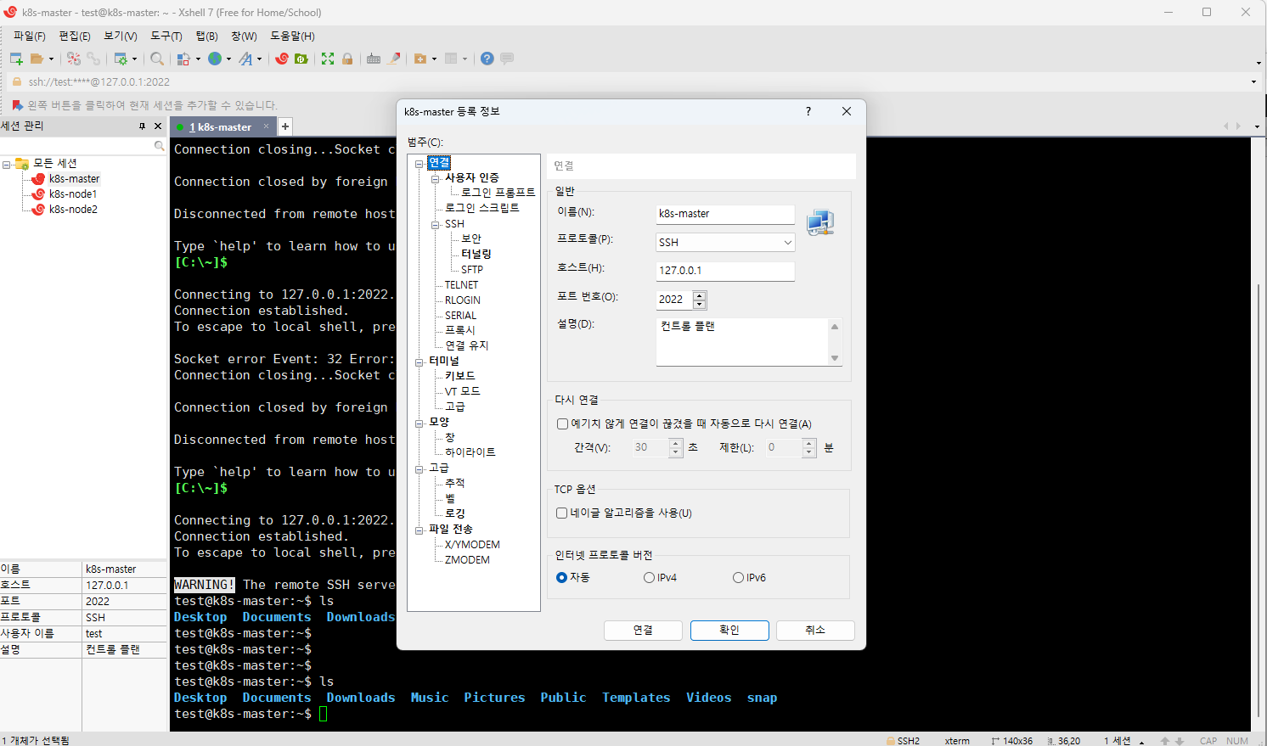
Task: Open the protocol SSH combo box
Action: click(725, 242)
